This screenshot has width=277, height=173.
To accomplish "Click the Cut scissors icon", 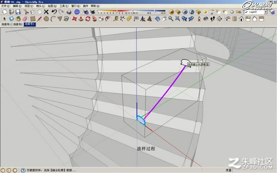I will (x=26, y=12).
